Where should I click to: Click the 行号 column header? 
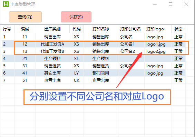(x=7, y=29)
